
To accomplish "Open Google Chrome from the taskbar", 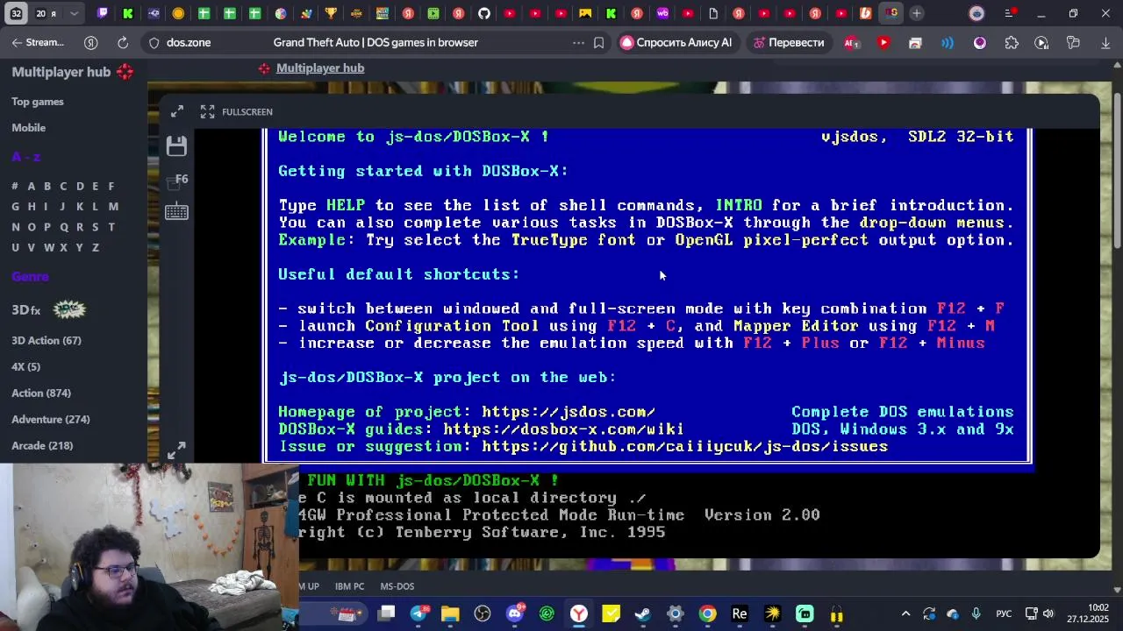I will coord(707,613).
